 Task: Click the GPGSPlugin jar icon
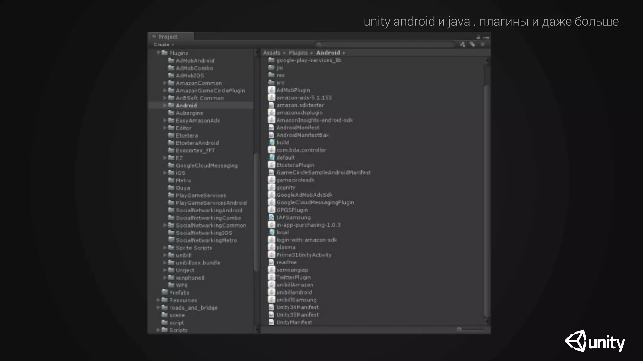tap(272, 210)
